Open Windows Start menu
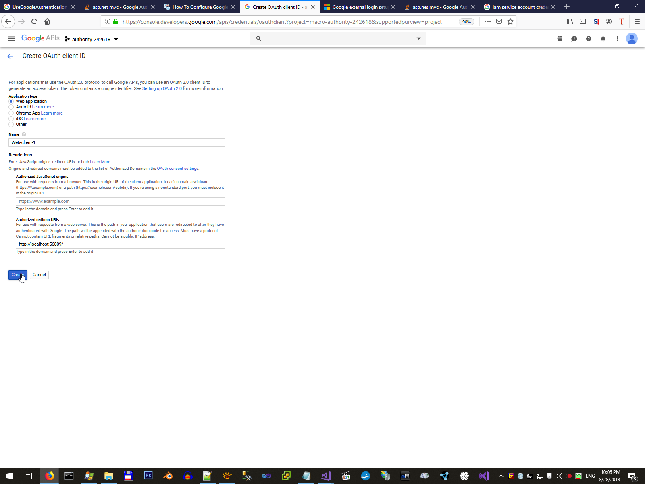This screenshot has width=645, height=484. pos(10,476)
